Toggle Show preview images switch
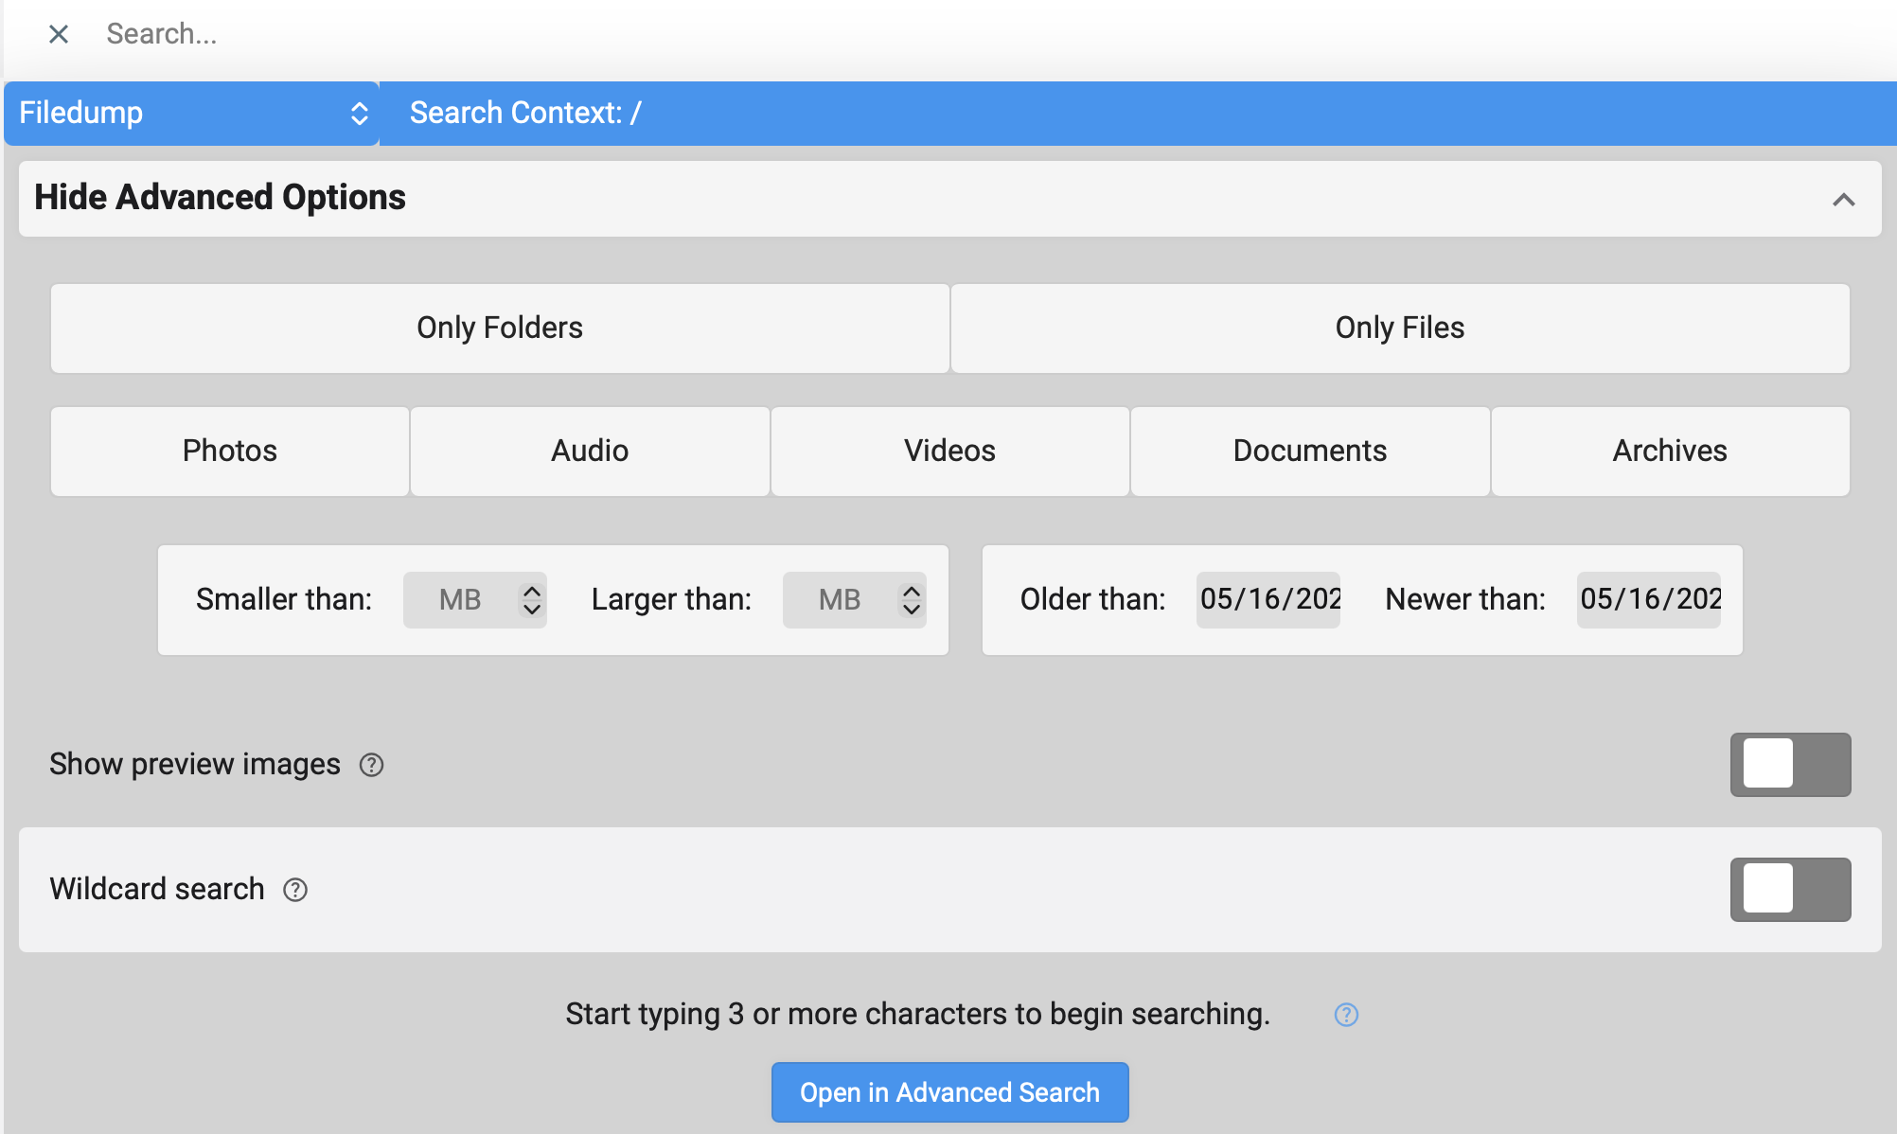 point(1790,764)
